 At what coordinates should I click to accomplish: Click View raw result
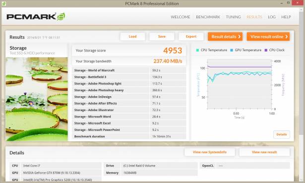[x=264, y=152]
